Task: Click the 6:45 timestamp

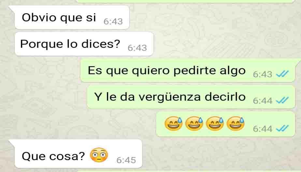Action: click(x=126, y=160)
